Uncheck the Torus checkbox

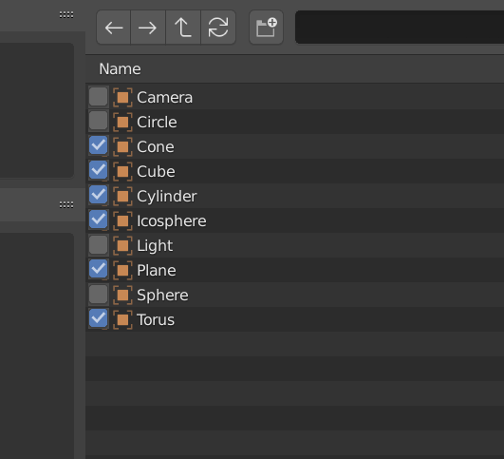click(x=99, y=318)
